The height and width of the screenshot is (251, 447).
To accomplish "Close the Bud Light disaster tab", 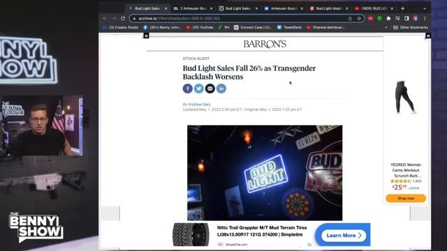I will click(x=347, y=8).
